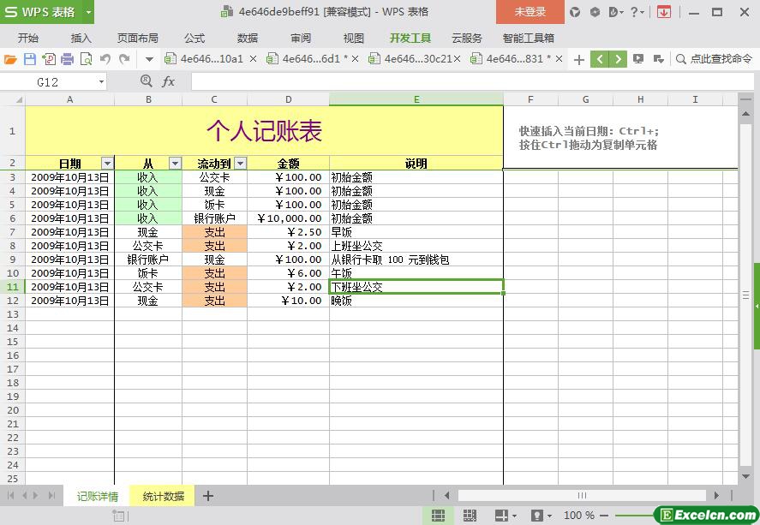Open the 日期 column filter dropdown
Viewport: 760px width, 525px height.
(107, 164)
